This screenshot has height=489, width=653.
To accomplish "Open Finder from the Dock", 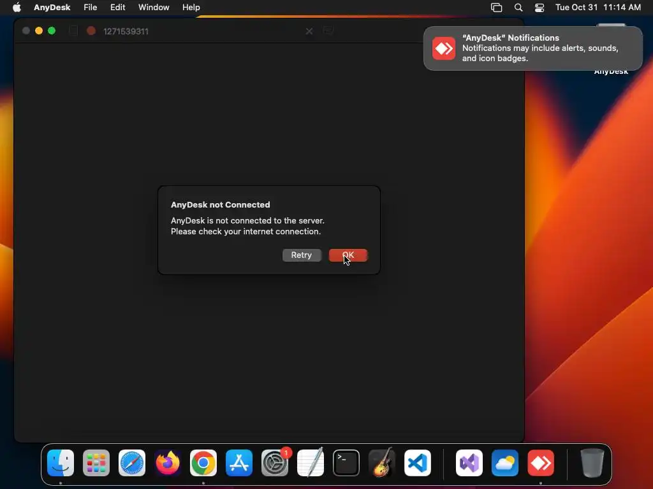I will click(61, 463).
